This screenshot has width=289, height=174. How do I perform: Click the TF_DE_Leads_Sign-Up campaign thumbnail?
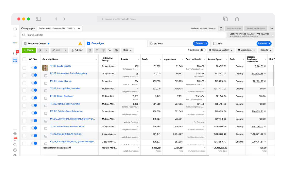click(x=45, y=68)
